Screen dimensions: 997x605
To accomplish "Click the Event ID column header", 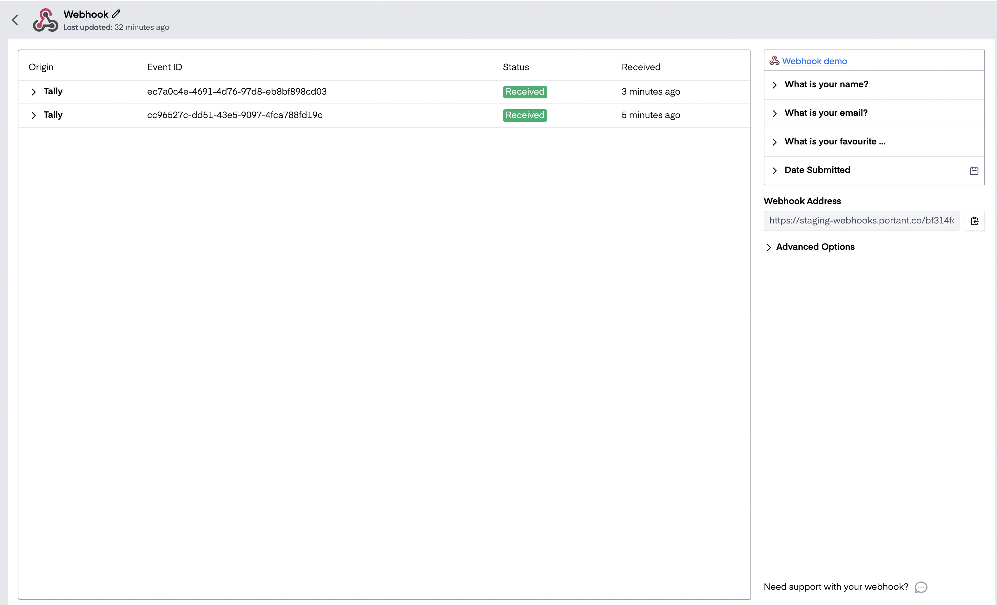I will click(x=164, y=67).
